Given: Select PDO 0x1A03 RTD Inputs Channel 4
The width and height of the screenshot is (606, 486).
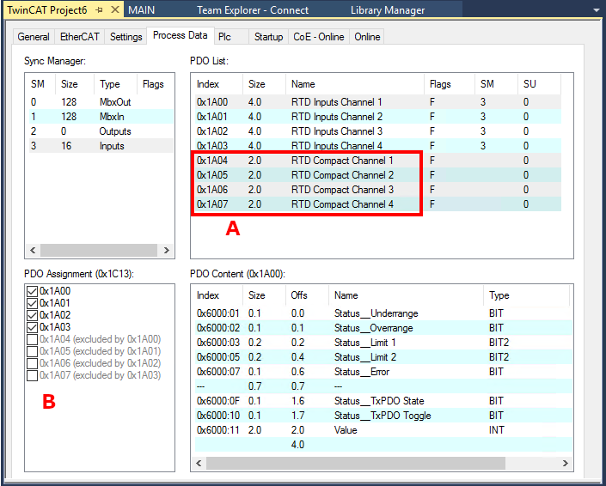Looking at the screenshot, I should coord(378,146).
